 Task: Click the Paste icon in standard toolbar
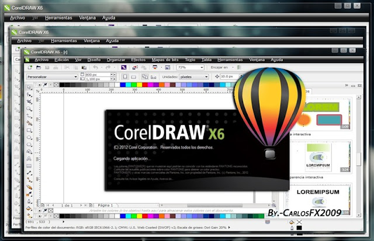point(84,68)
